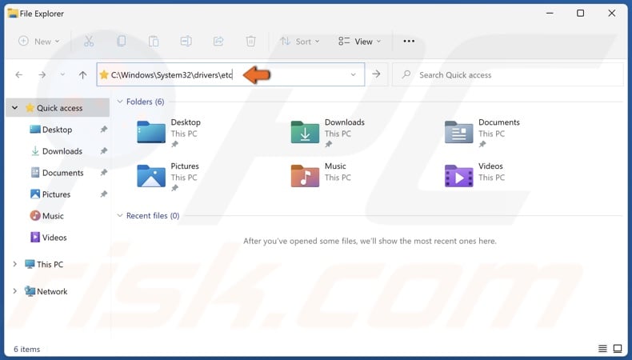Collapse the Recent files (0) group
This screenshot has height=360, width=632.
tap(120, 216)
